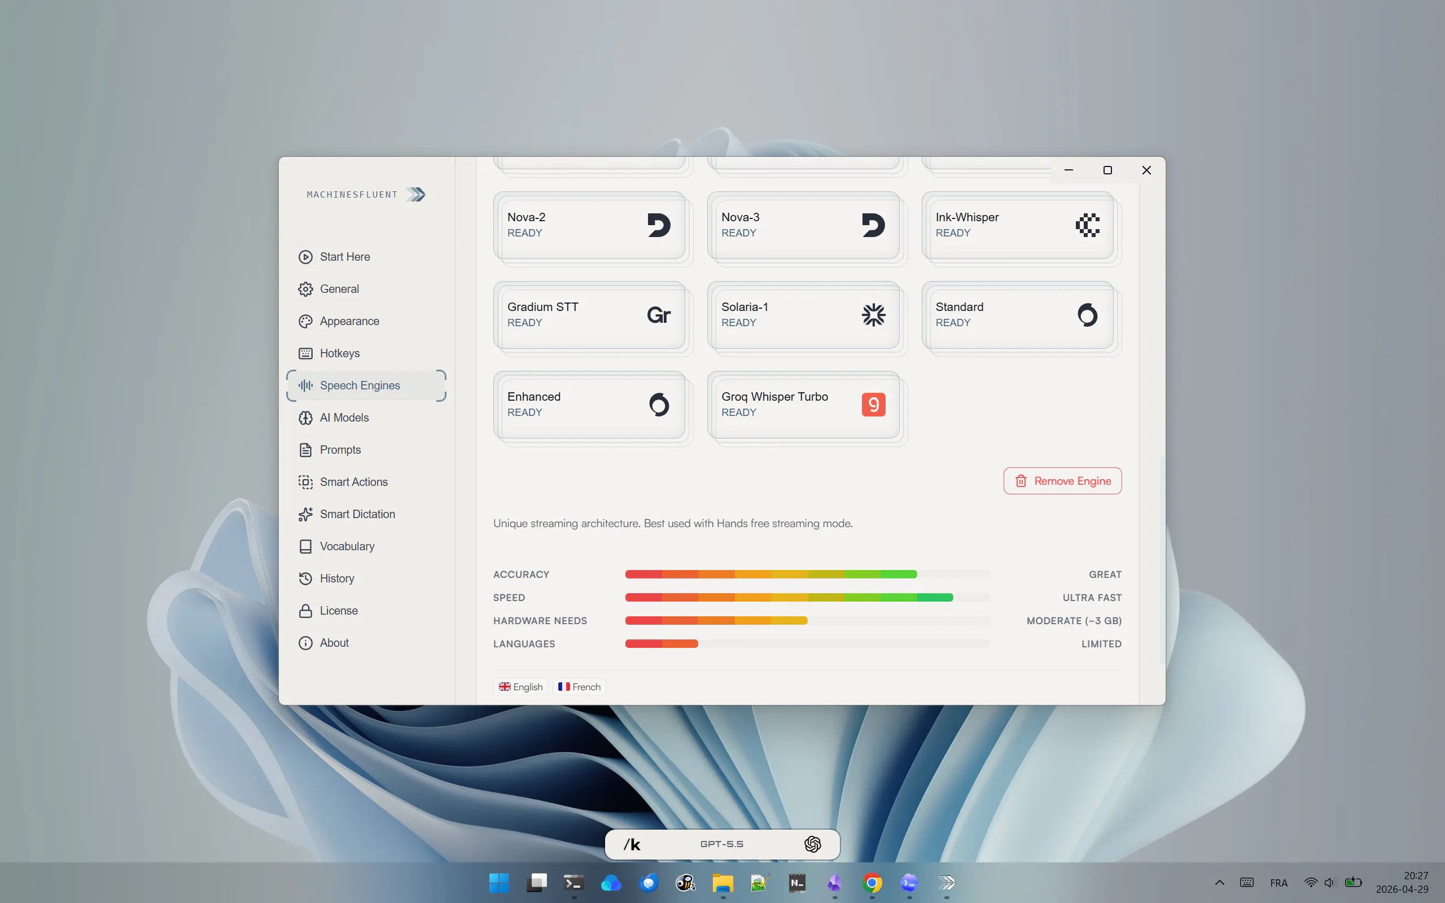Launch Google Chrome from taskbar
1445x903 pixels.
click(872, 883)
